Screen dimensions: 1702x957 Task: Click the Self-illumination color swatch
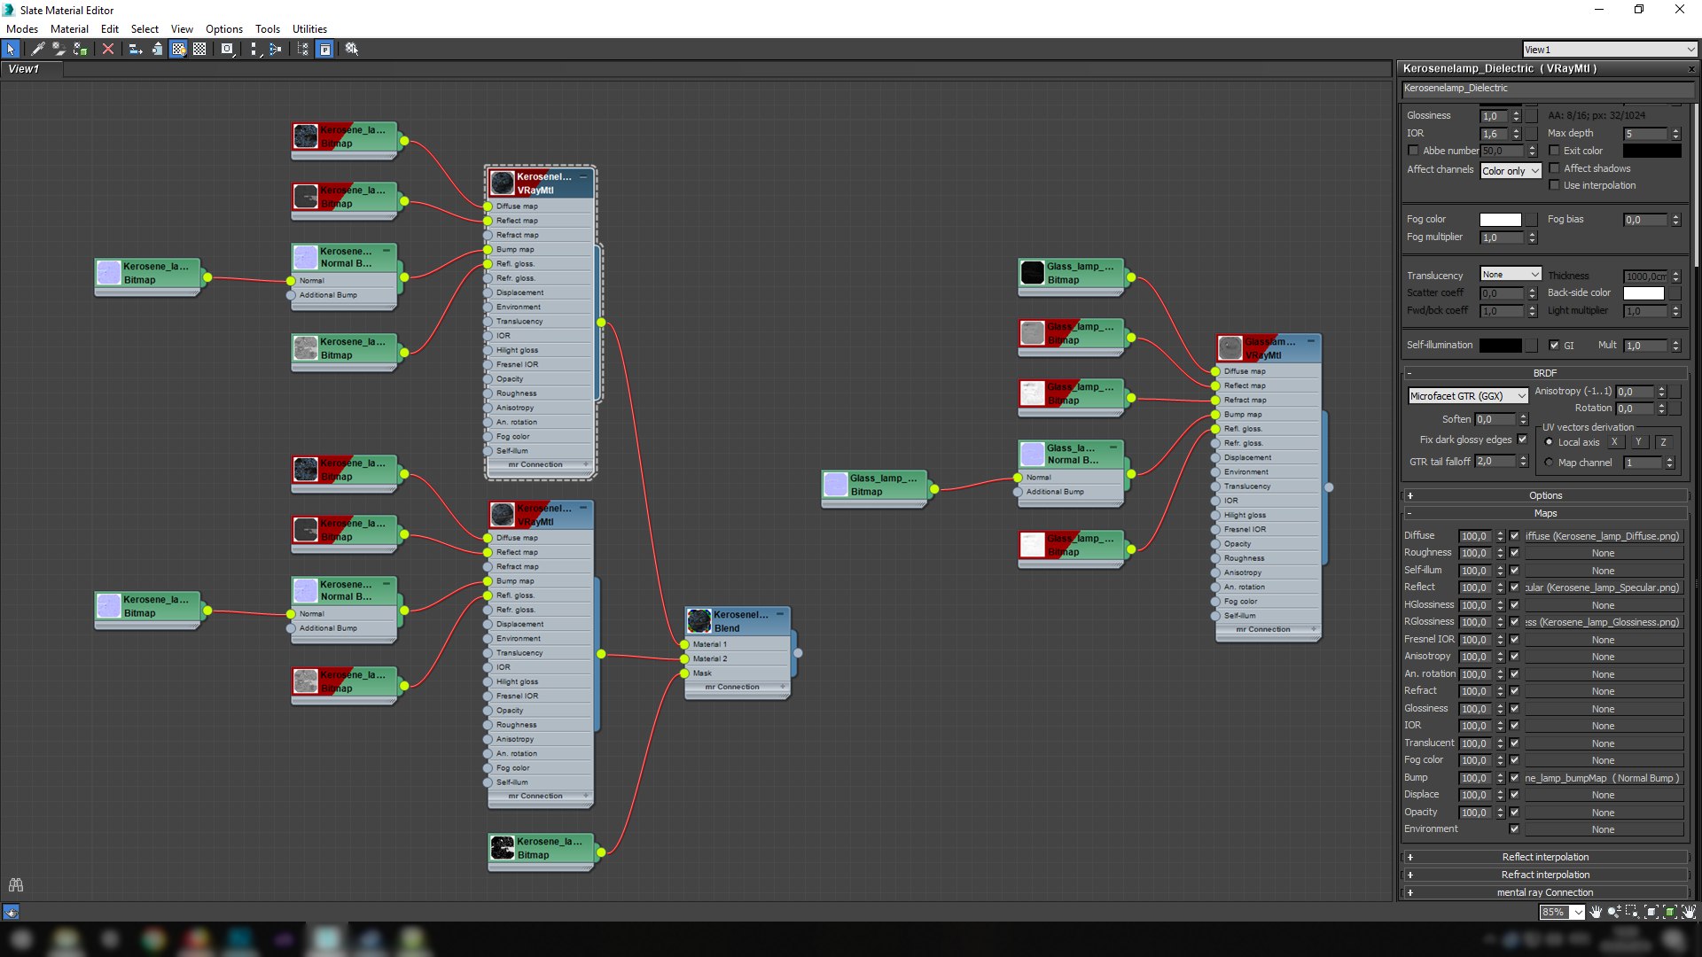pyautogui.click(x=1500, y=346)
